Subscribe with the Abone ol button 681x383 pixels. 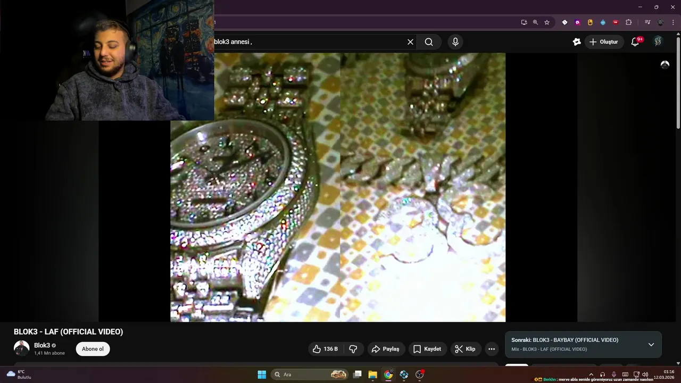tap(93, 349)
